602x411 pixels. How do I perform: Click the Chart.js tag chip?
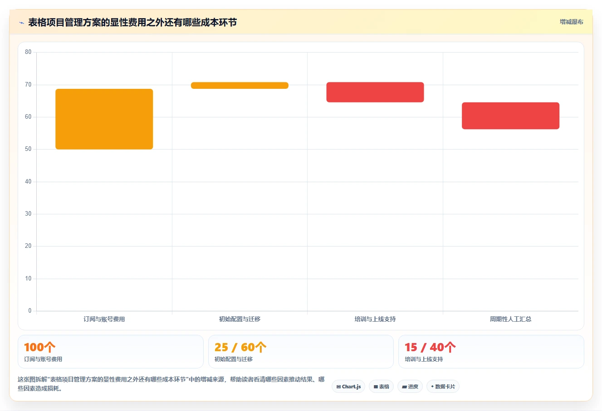click(348, 387)
